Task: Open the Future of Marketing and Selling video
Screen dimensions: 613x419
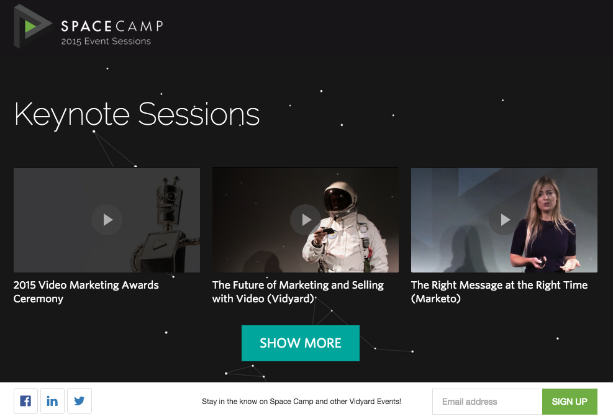Action: [305, 219]
